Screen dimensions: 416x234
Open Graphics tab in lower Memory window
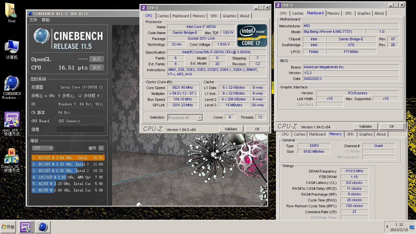point(366,134)
